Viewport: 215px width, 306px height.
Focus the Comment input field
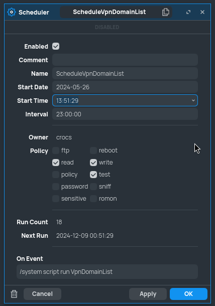click(125, 60)
